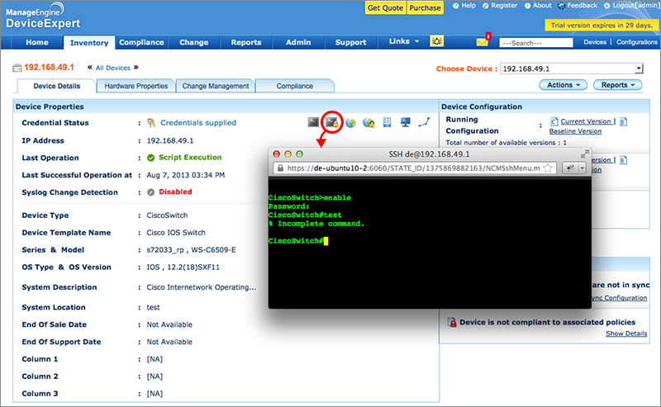This screenshot has height=407, width=661.
Task: Expand the Actions dropdown button
Action: click(x=564, y=85)
